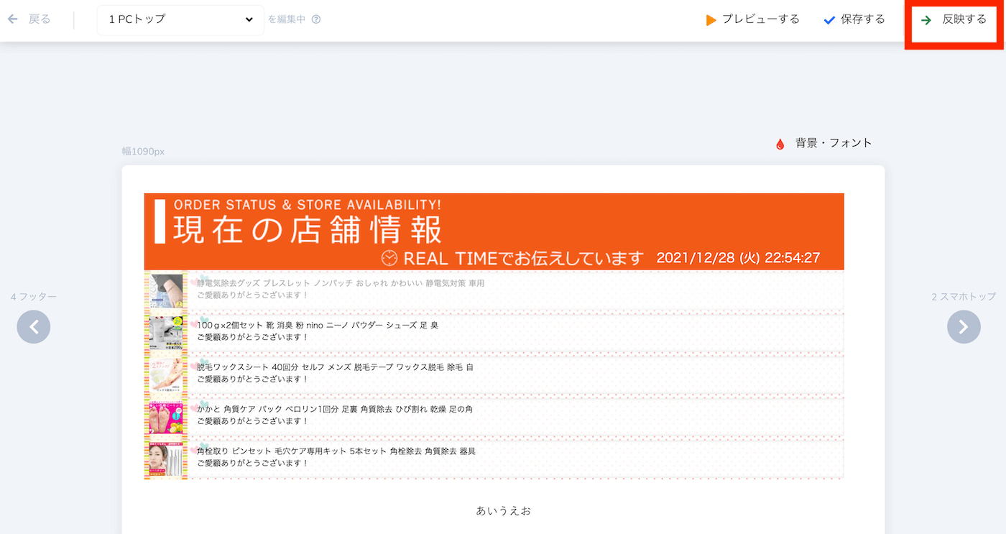The image size is (1006, 534).
Task: Click the help question mark icon
Action: pos(316,19)
